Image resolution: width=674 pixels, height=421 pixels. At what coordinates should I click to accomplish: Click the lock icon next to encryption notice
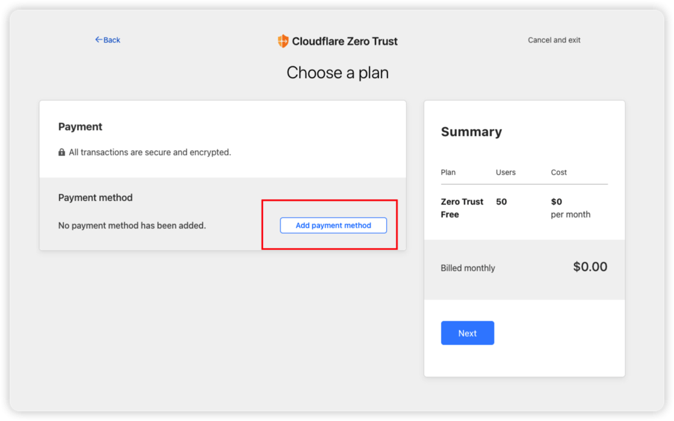click(61, 152)
